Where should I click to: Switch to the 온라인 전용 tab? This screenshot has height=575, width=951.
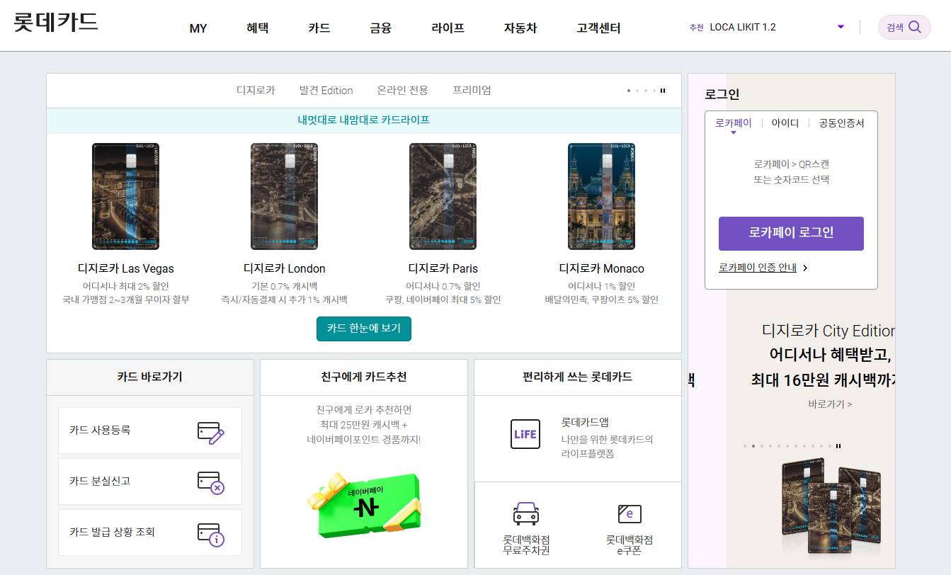click(x=403, y=91)
